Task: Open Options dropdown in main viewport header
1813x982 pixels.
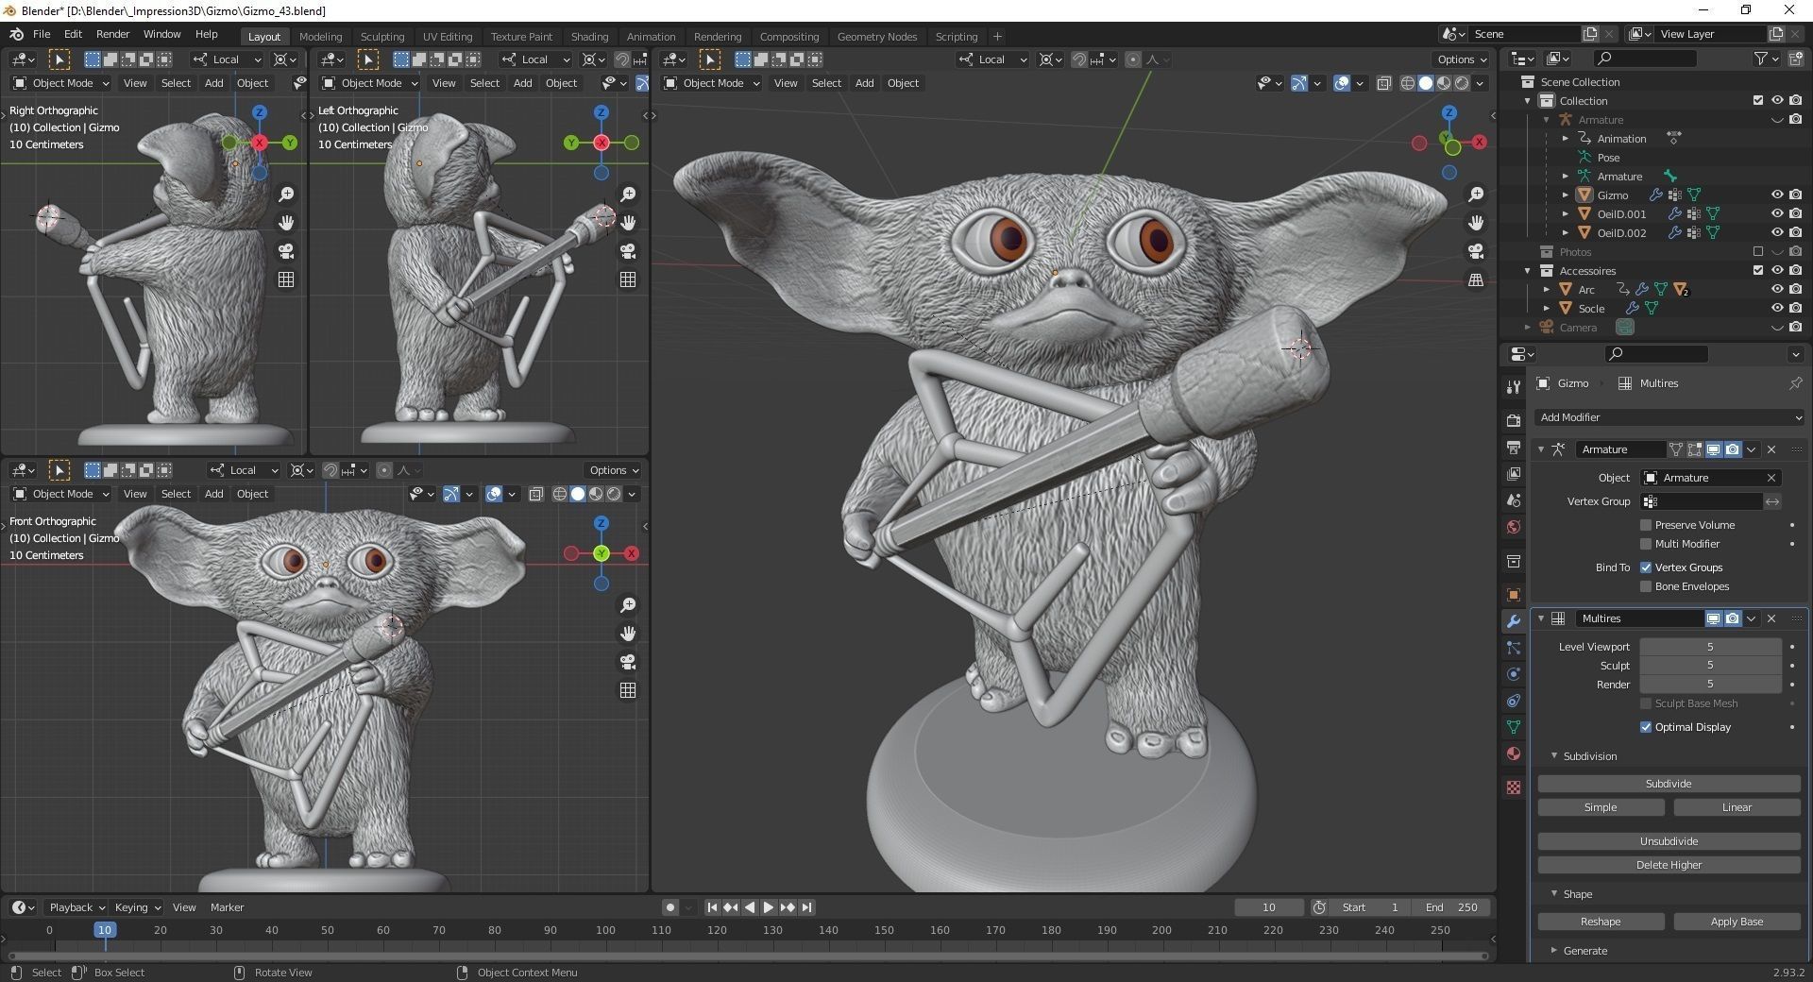Action: point(1462,59)
